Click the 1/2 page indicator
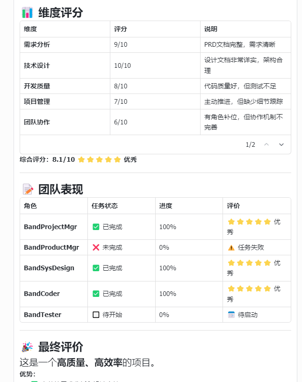This screenshot has width=302, height=382. pyautogui.click(x=250, y=144)
